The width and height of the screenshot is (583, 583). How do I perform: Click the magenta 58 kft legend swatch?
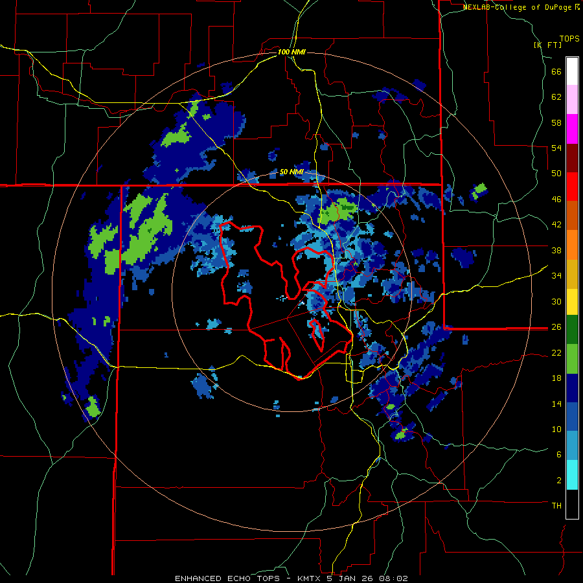(x=572, y=129)
